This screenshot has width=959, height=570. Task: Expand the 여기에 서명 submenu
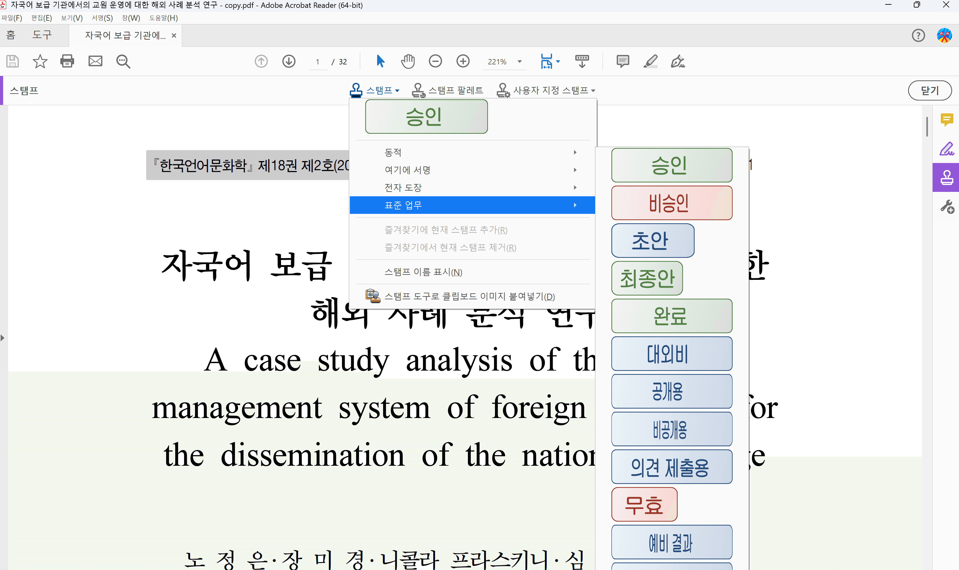[x=472, y=170]
